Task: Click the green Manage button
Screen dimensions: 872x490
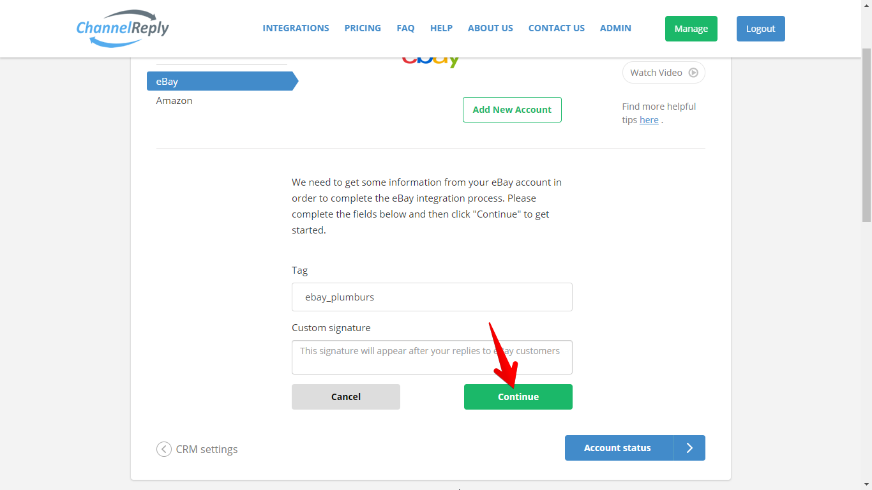Action: 691,29
